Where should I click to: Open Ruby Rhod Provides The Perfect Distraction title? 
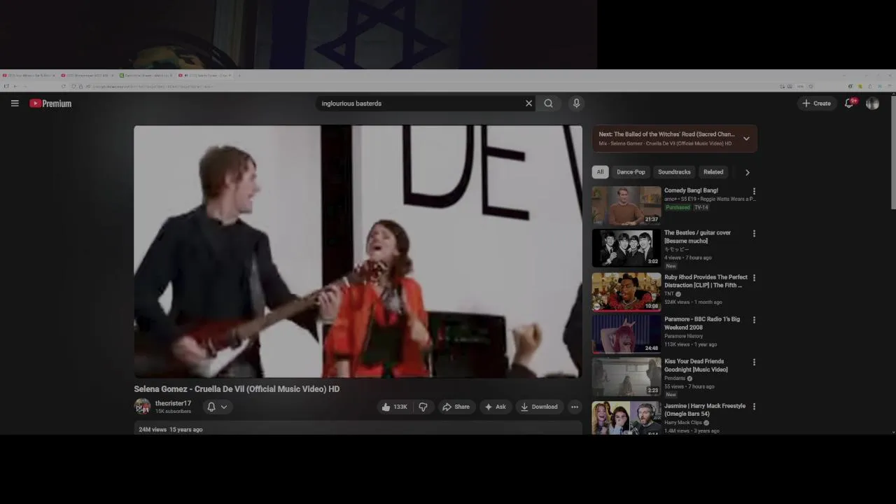click(x=706, y=281)
